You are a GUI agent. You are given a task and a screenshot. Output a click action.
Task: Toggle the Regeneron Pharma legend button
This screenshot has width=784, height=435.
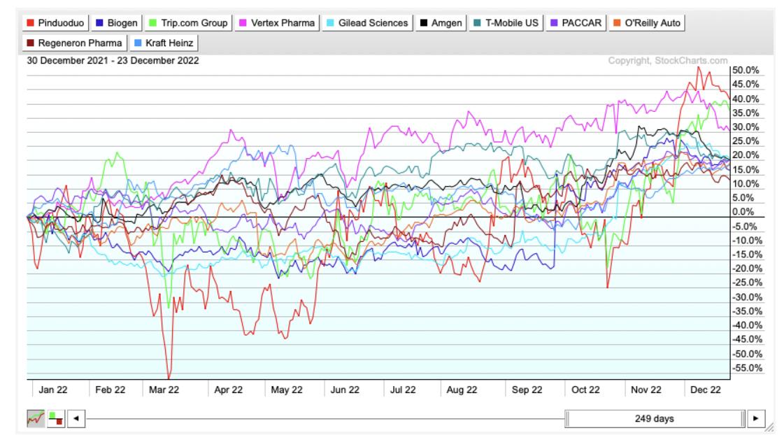tap(75, 43)
